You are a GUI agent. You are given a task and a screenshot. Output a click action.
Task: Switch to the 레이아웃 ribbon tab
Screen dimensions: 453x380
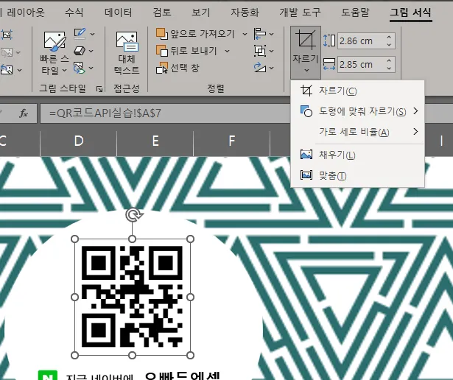coord(26,13)
